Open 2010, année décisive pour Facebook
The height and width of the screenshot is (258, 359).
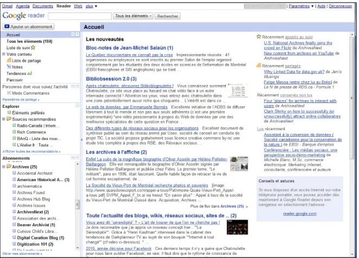click(119, 248)
